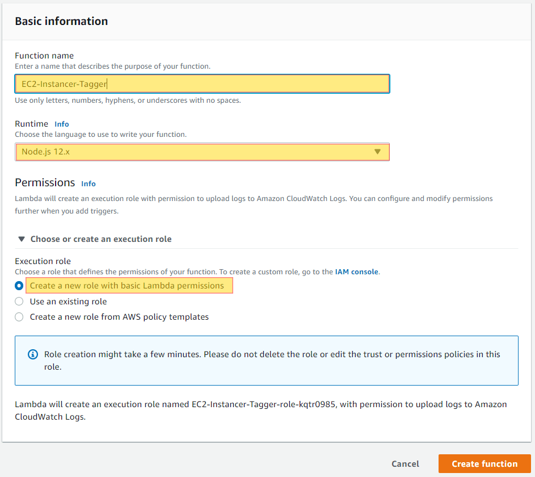The image size is (535, 477).
Task: Click the Execution role label
Action: (43, 261)
